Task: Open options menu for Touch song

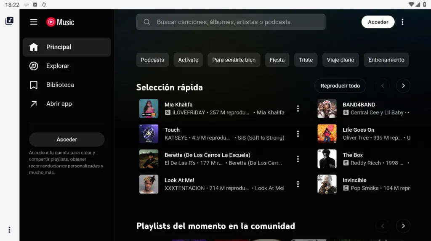Action: [298, 134]
